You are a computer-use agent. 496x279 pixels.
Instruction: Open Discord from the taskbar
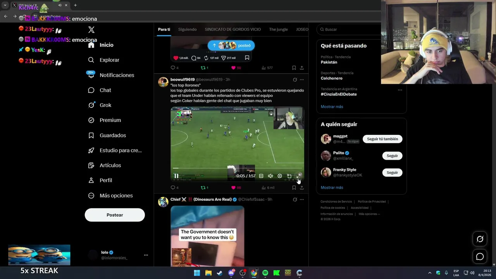coord(231,273)
